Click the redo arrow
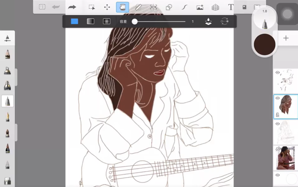298x187 pixels. pyautogui.click(x=72, y=7)
